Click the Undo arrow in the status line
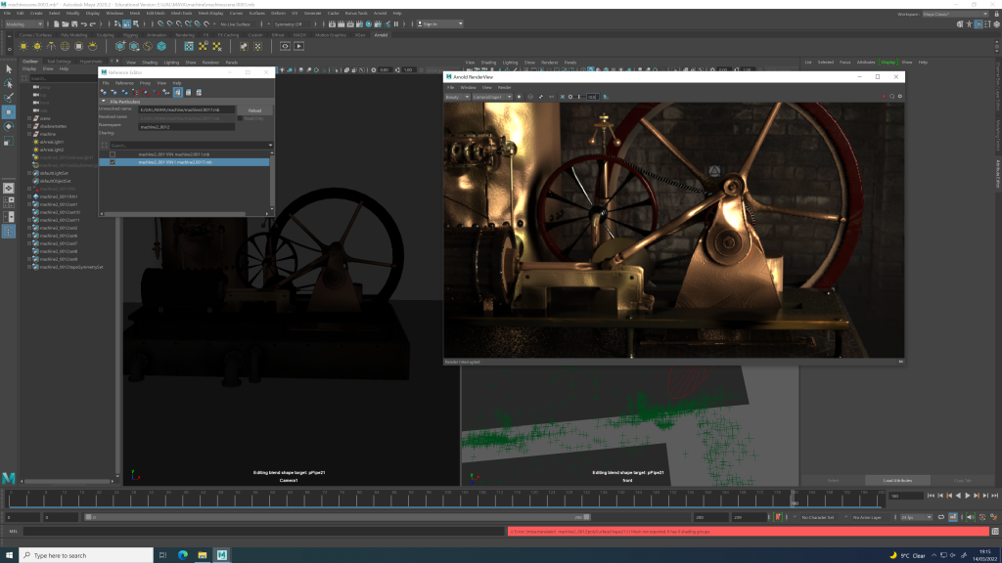1002x563 pixels. click(x=84, y=24)
